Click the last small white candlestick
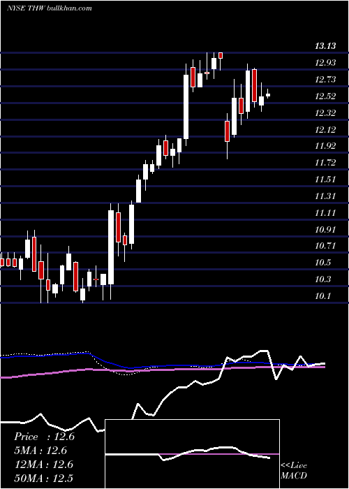The height and width of the screenshot is (489, 349). point(268,95)
